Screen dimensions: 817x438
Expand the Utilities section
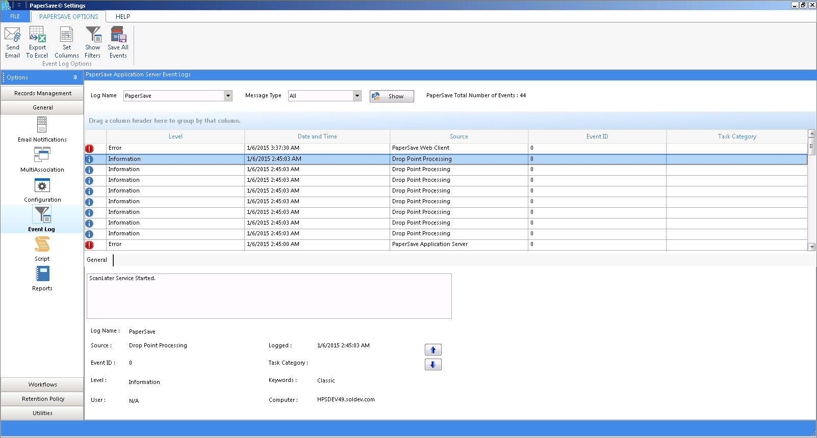tap(42, 413)
